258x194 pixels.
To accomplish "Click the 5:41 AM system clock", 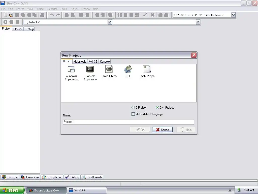I will pyautogui.click(x=249, y=190).
